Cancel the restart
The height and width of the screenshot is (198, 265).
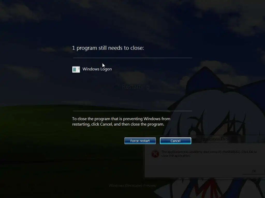pos(175,141)
